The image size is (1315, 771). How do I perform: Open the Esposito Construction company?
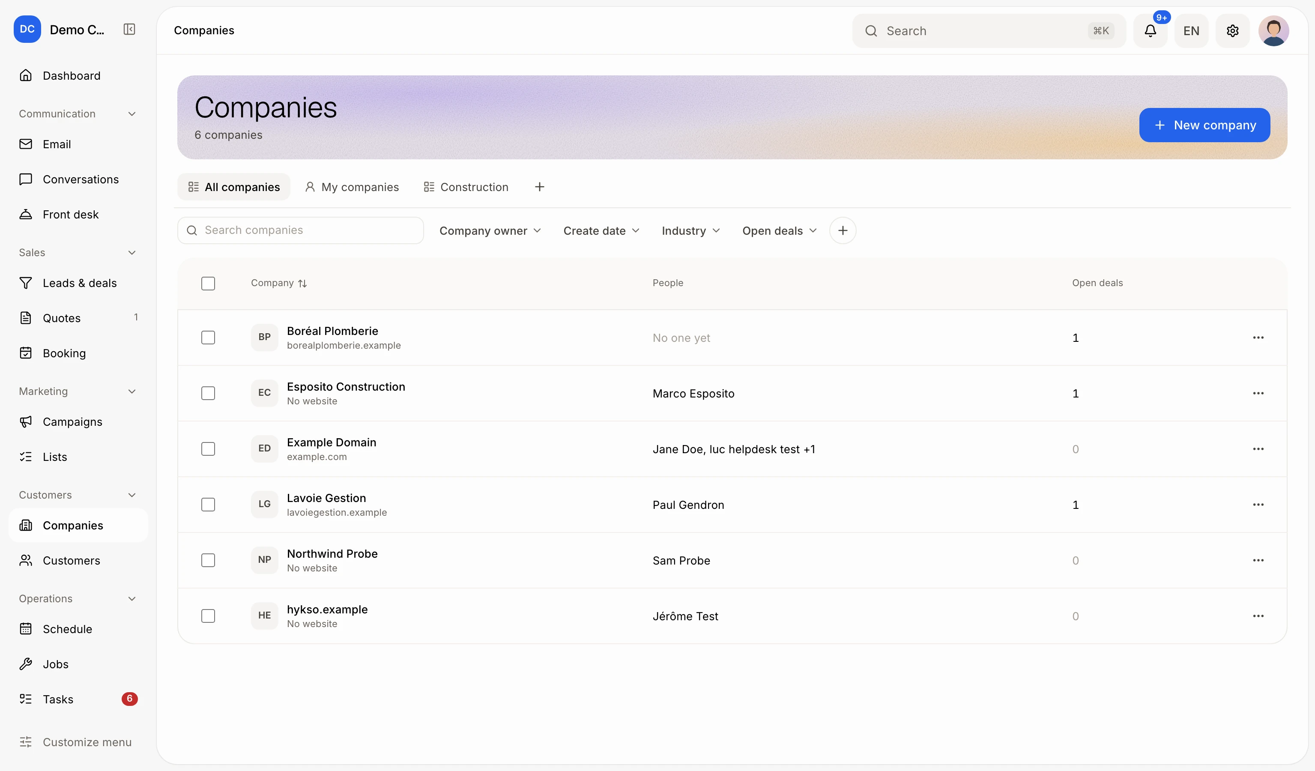pyautogui.click(x=346, y=387)
